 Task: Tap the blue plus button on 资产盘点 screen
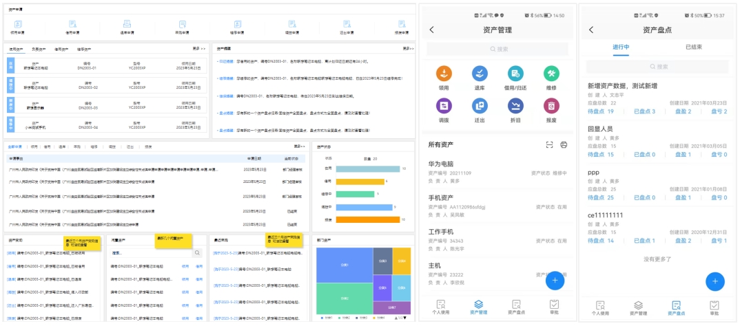[x=715, y=281]
